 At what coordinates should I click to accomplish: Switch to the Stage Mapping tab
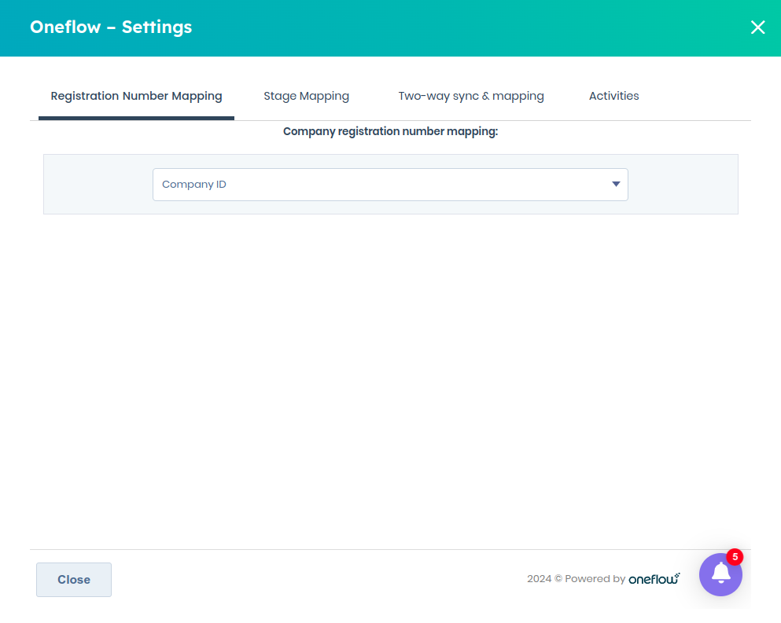tap(306, 96)
